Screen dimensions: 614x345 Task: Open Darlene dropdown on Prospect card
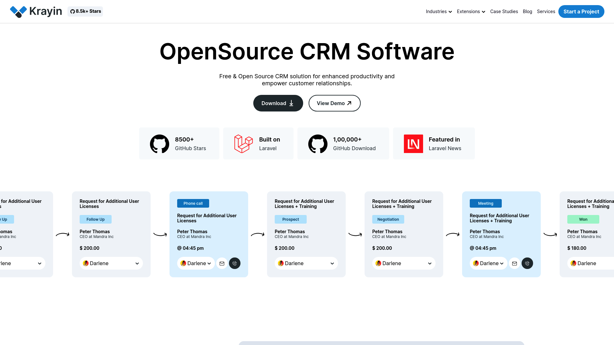306,264
